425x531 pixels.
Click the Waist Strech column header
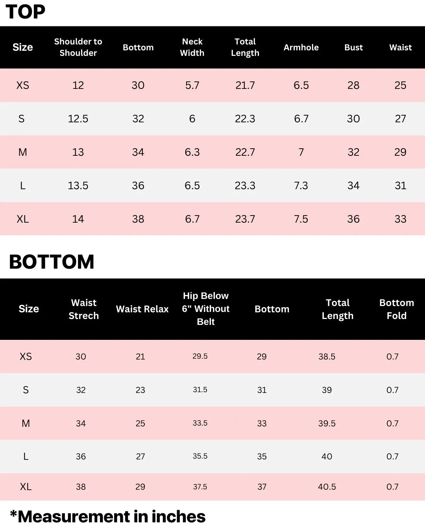83,309
